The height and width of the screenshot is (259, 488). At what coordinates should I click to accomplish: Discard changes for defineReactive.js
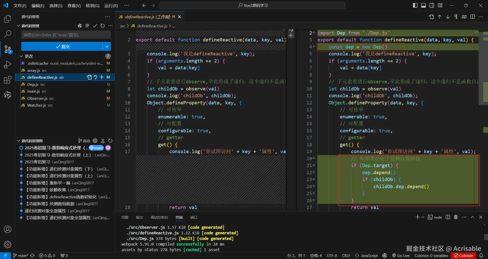(96, 77)
